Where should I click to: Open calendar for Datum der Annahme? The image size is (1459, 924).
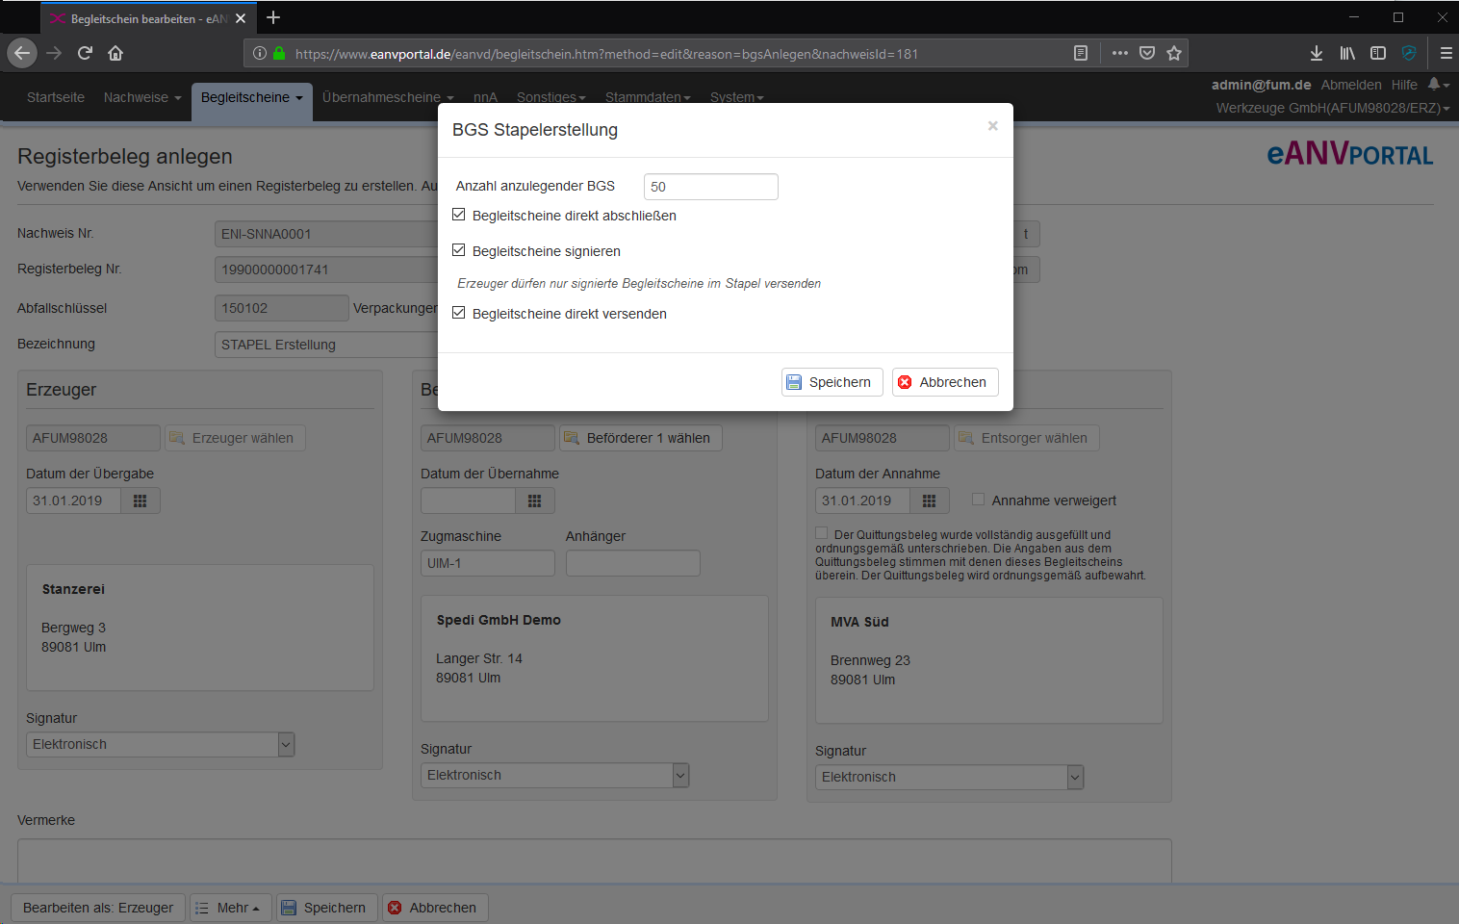[929, 500]
